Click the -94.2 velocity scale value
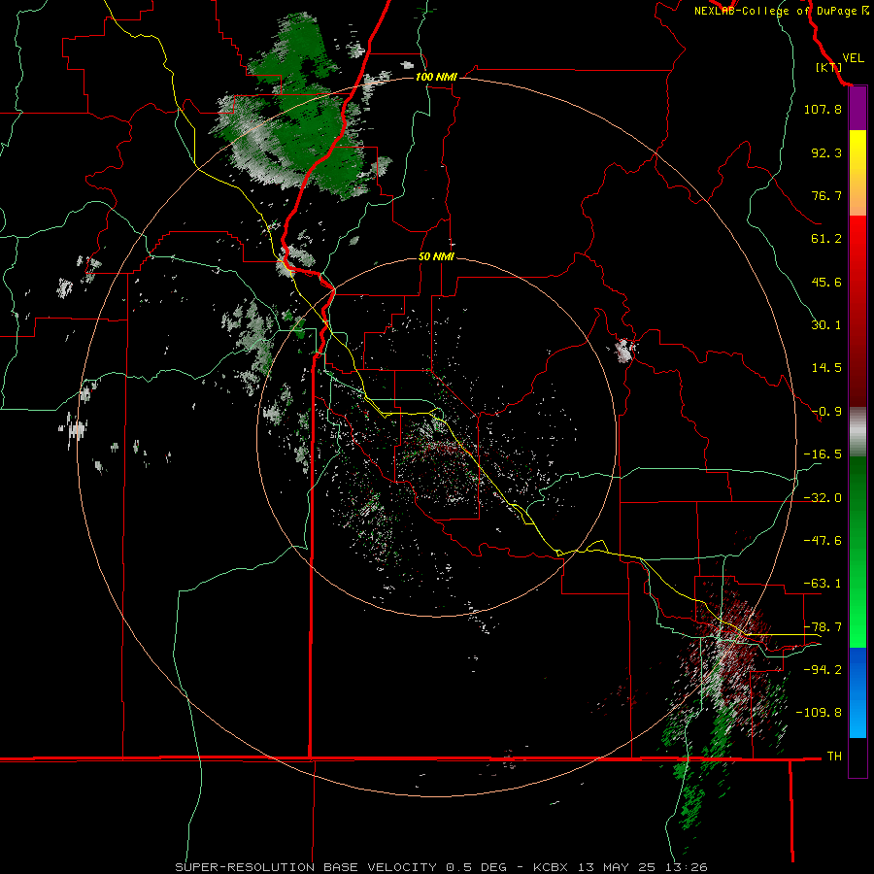Image resolution: width=874 pixels, height=874 pixels. tap(823, 669)
